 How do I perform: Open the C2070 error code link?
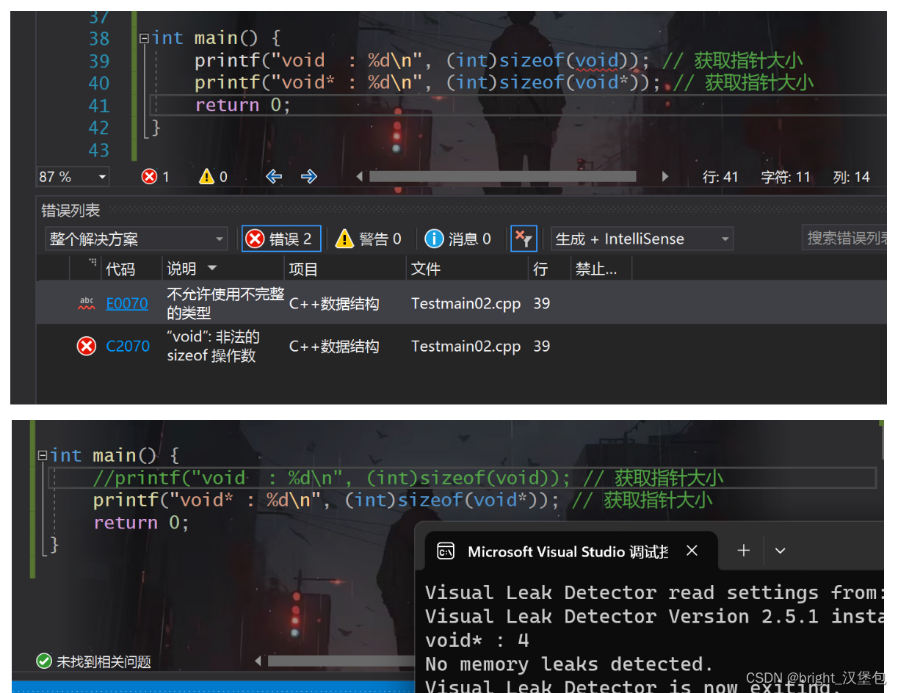pyautogui.click(x=128, y=346)
